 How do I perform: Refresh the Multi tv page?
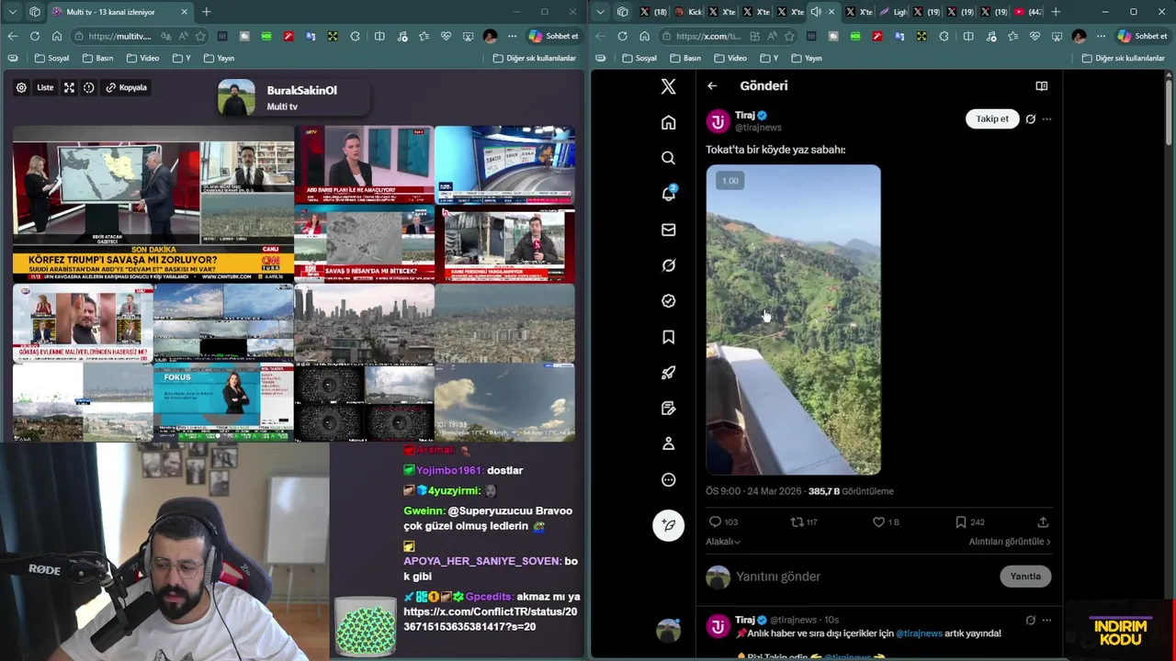click(34, 36)
